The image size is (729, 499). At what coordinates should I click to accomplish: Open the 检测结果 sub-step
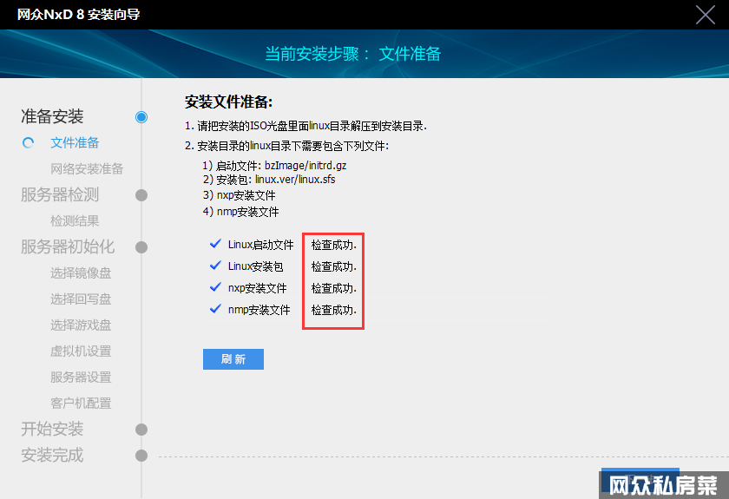tap(75, 221)
